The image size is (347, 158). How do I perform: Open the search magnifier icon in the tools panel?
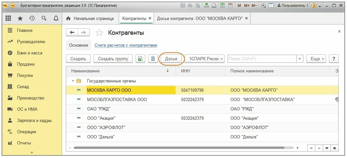pos(44,19)
